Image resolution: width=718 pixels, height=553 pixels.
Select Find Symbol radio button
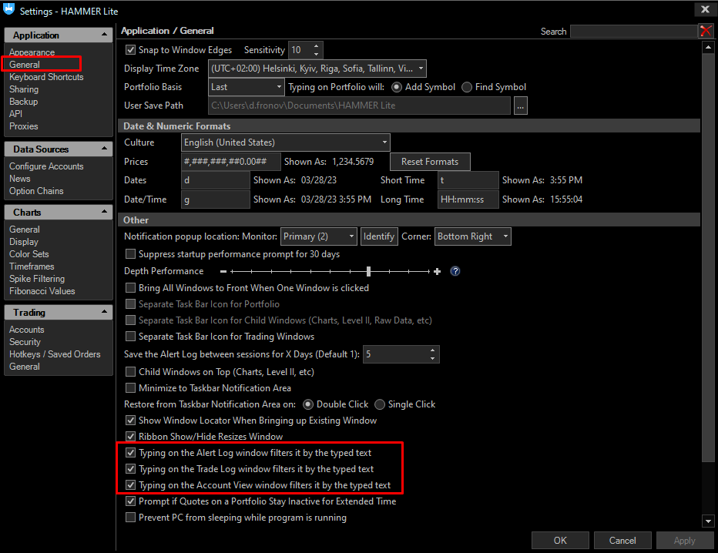click(467, 87)
